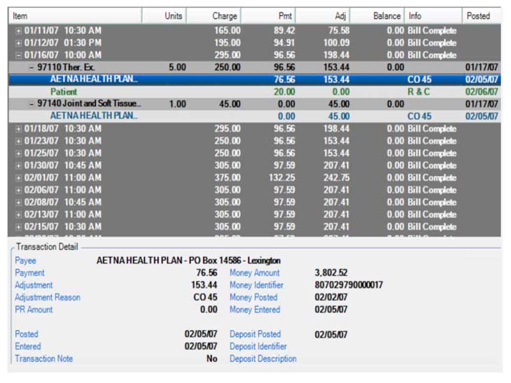Viewport: 511px width, 383px height.
Task: Sort by the Pmt column header
Action: tap(268, 16)
